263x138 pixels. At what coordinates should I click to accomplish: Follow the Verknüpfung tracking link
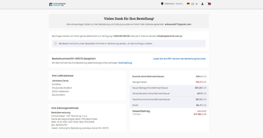(125, 63)
